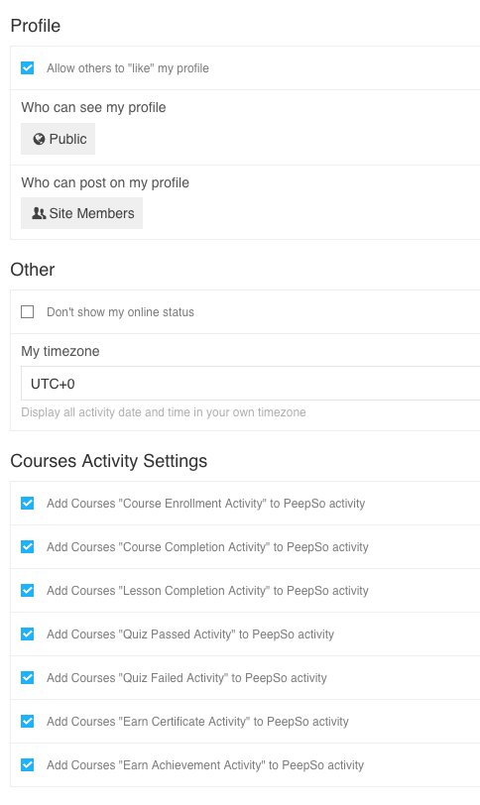Viewport: 480px width, 805px height.
Task: Open the Public visibility dropdown
Action: pyautogui.click(x=58, y=139)
